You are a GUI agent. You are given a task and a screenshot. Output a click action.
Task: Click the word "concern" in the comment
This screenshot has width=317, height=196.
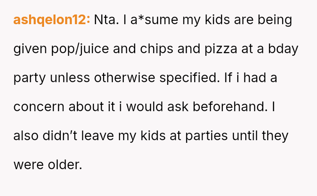39,107
